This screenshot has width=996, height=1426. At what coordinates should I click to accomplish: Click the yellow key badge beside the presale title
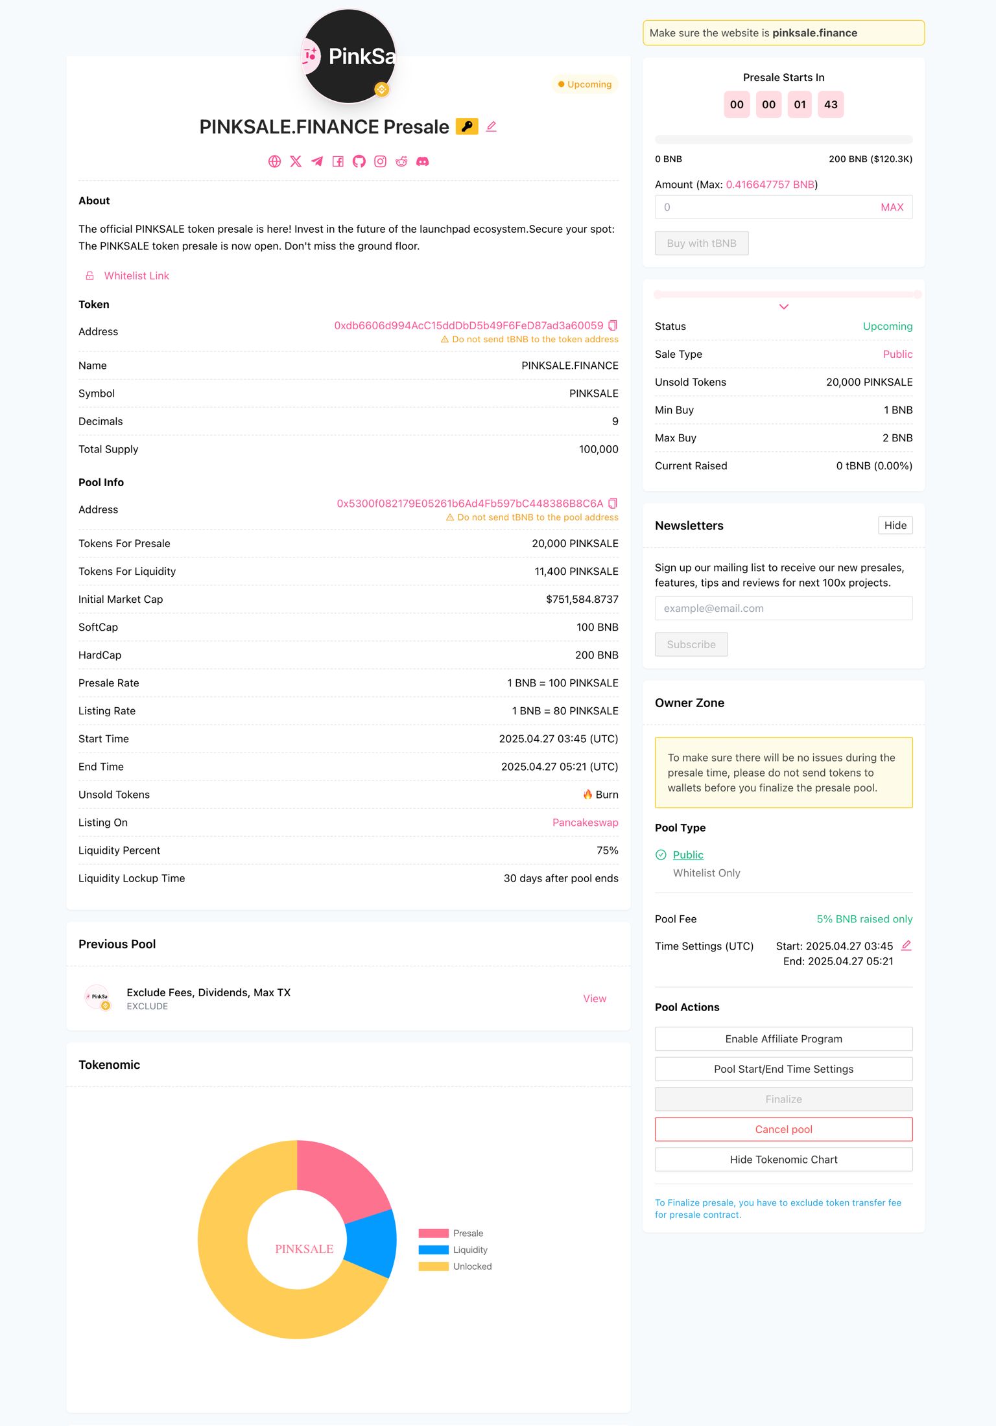click(467, 126)
